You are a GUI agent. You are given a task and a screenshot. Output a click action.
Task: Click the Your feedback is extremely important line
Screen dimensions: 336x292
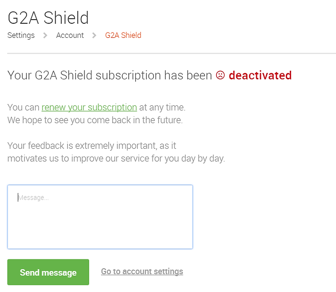pyautogui.click(x=92, y=146)
